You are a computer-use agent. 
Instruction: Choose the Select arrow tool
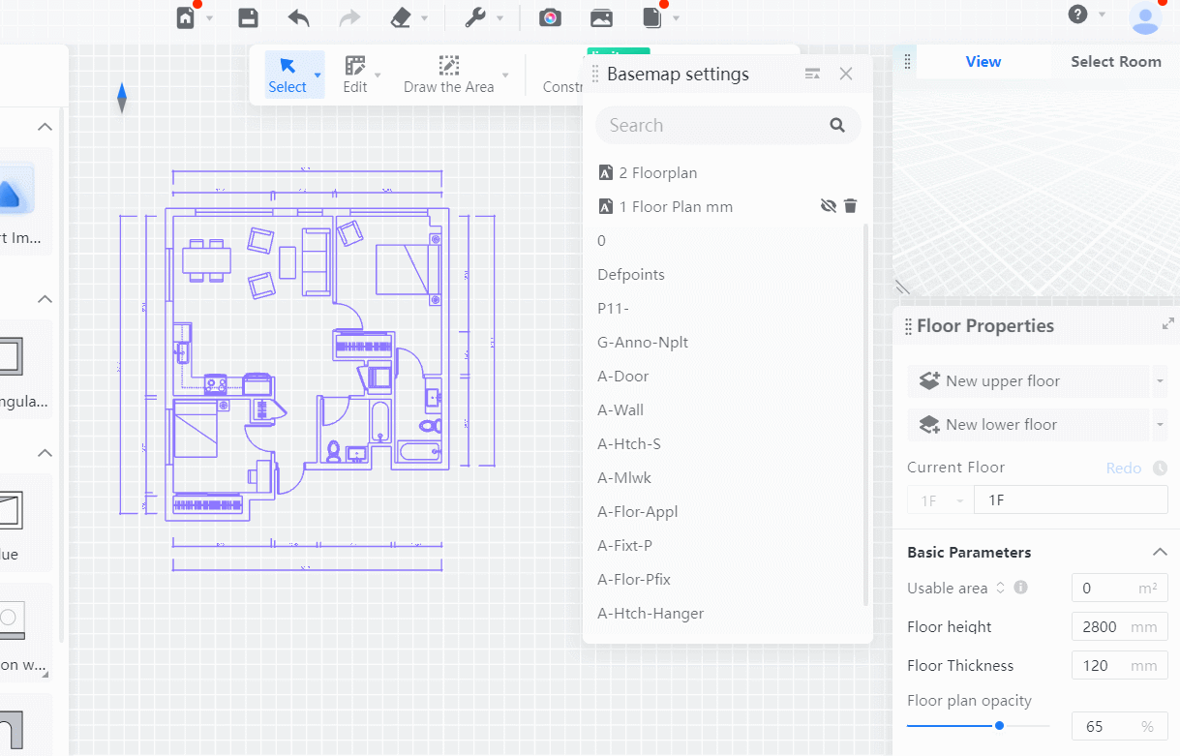[x=287, y=75]
